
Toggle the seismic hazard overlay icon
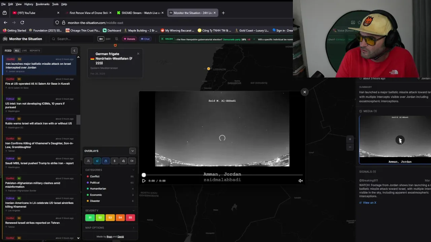pyautogui.click(x=123, y=161)
